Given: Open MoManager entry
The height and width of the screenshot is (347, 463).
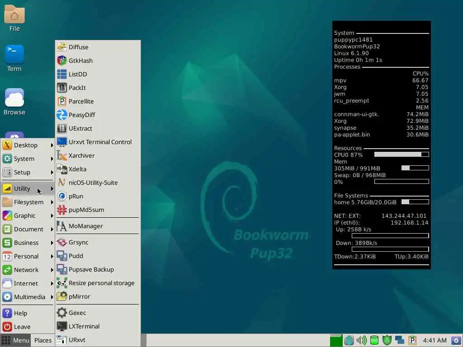Looking at the screenshot, I should coord(98,226).
